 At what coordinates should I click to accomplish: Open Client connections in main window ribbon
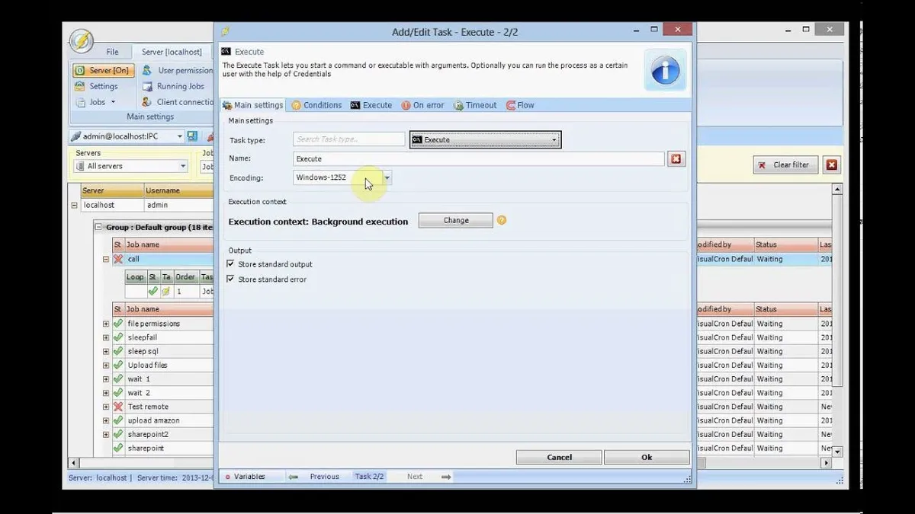(177, 102)
